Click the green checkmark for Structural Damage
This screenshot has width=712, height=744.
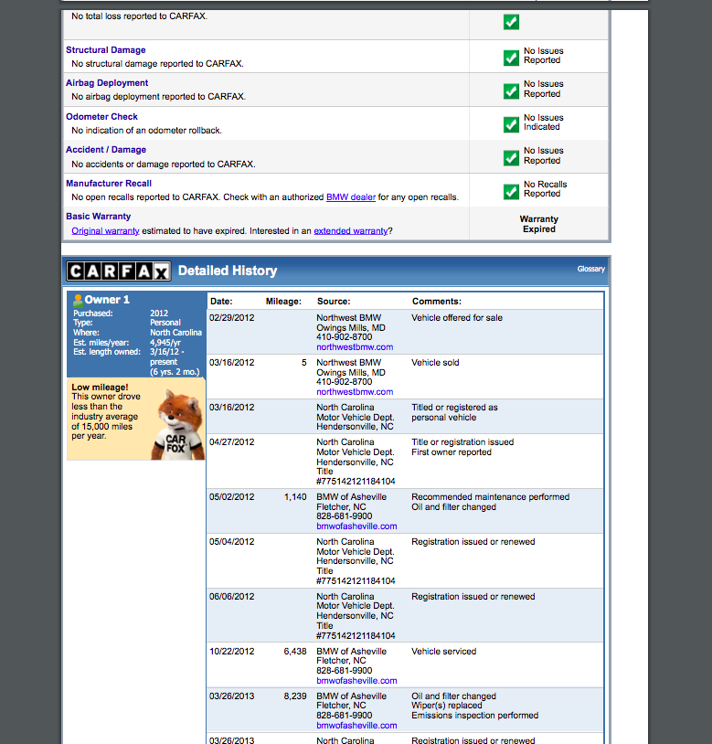pos(511,58)
